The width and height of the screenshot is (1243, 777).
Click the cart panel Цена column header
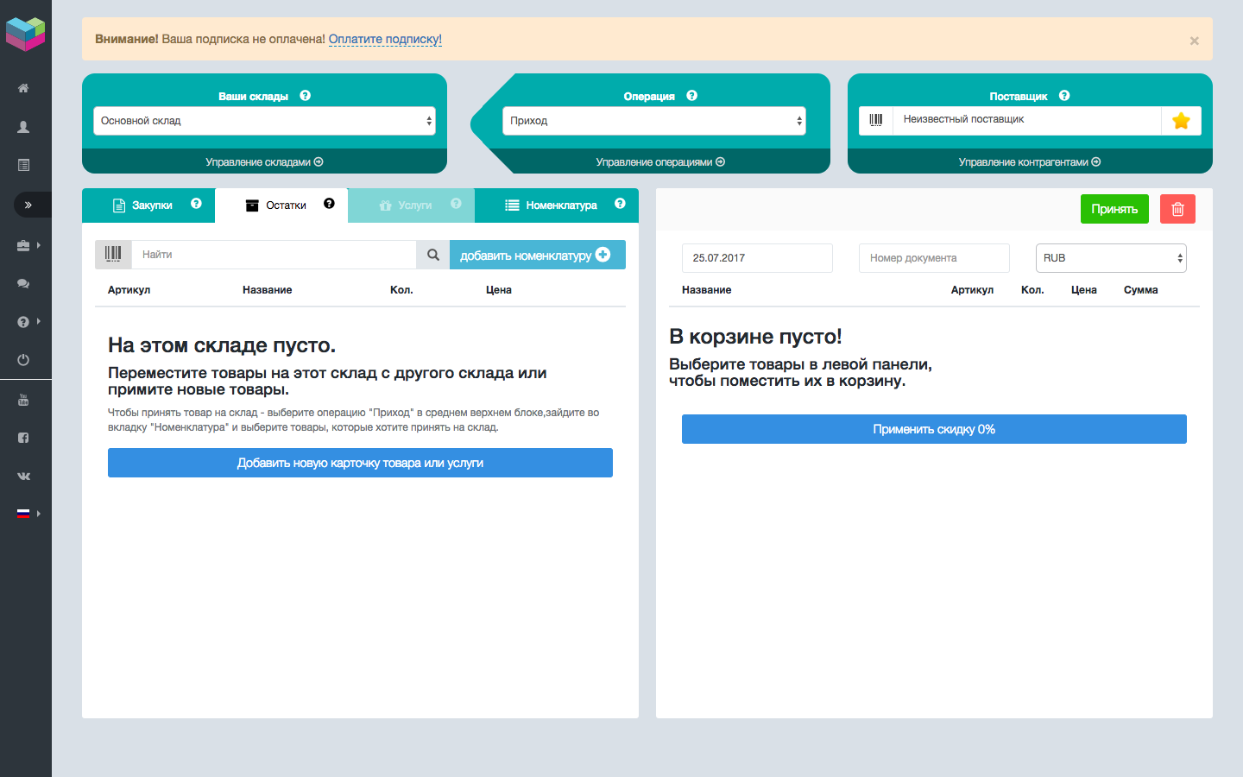click(1084, 290)
